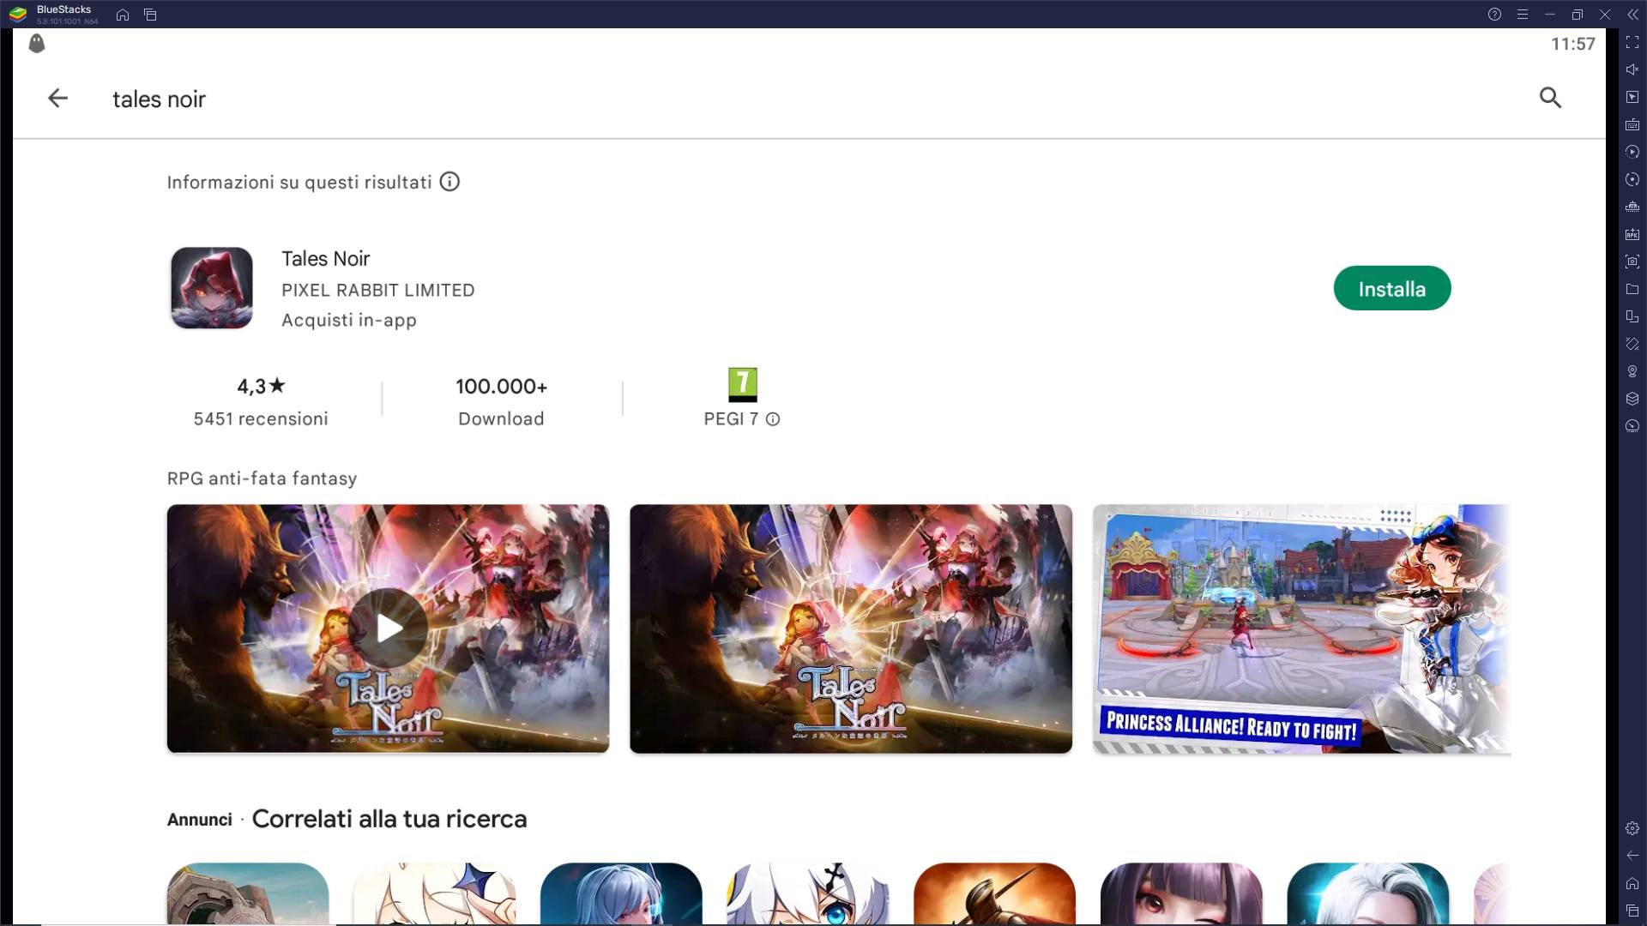Open multi-instance windows icon in title bar
Viewport: 1647px width, 926px height.
coord(150,15)
